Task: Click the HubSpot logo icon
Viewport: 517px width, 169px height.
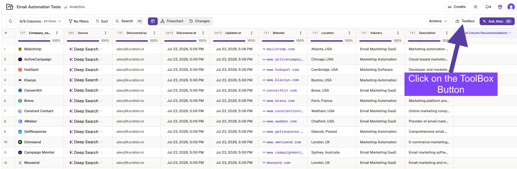Action: 20,70
